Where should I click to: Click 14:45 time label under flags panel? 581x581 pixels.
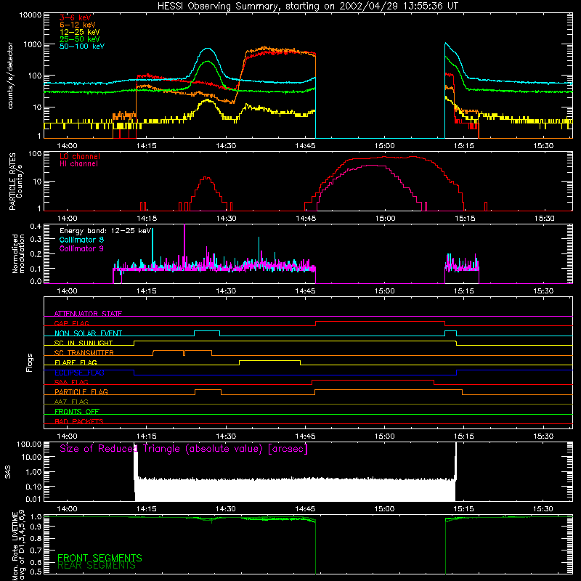[305, 436]
